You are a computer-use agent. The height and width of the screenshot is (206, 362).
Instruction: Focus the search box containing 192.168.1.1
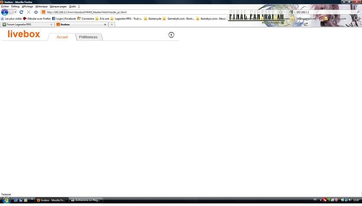325,12
